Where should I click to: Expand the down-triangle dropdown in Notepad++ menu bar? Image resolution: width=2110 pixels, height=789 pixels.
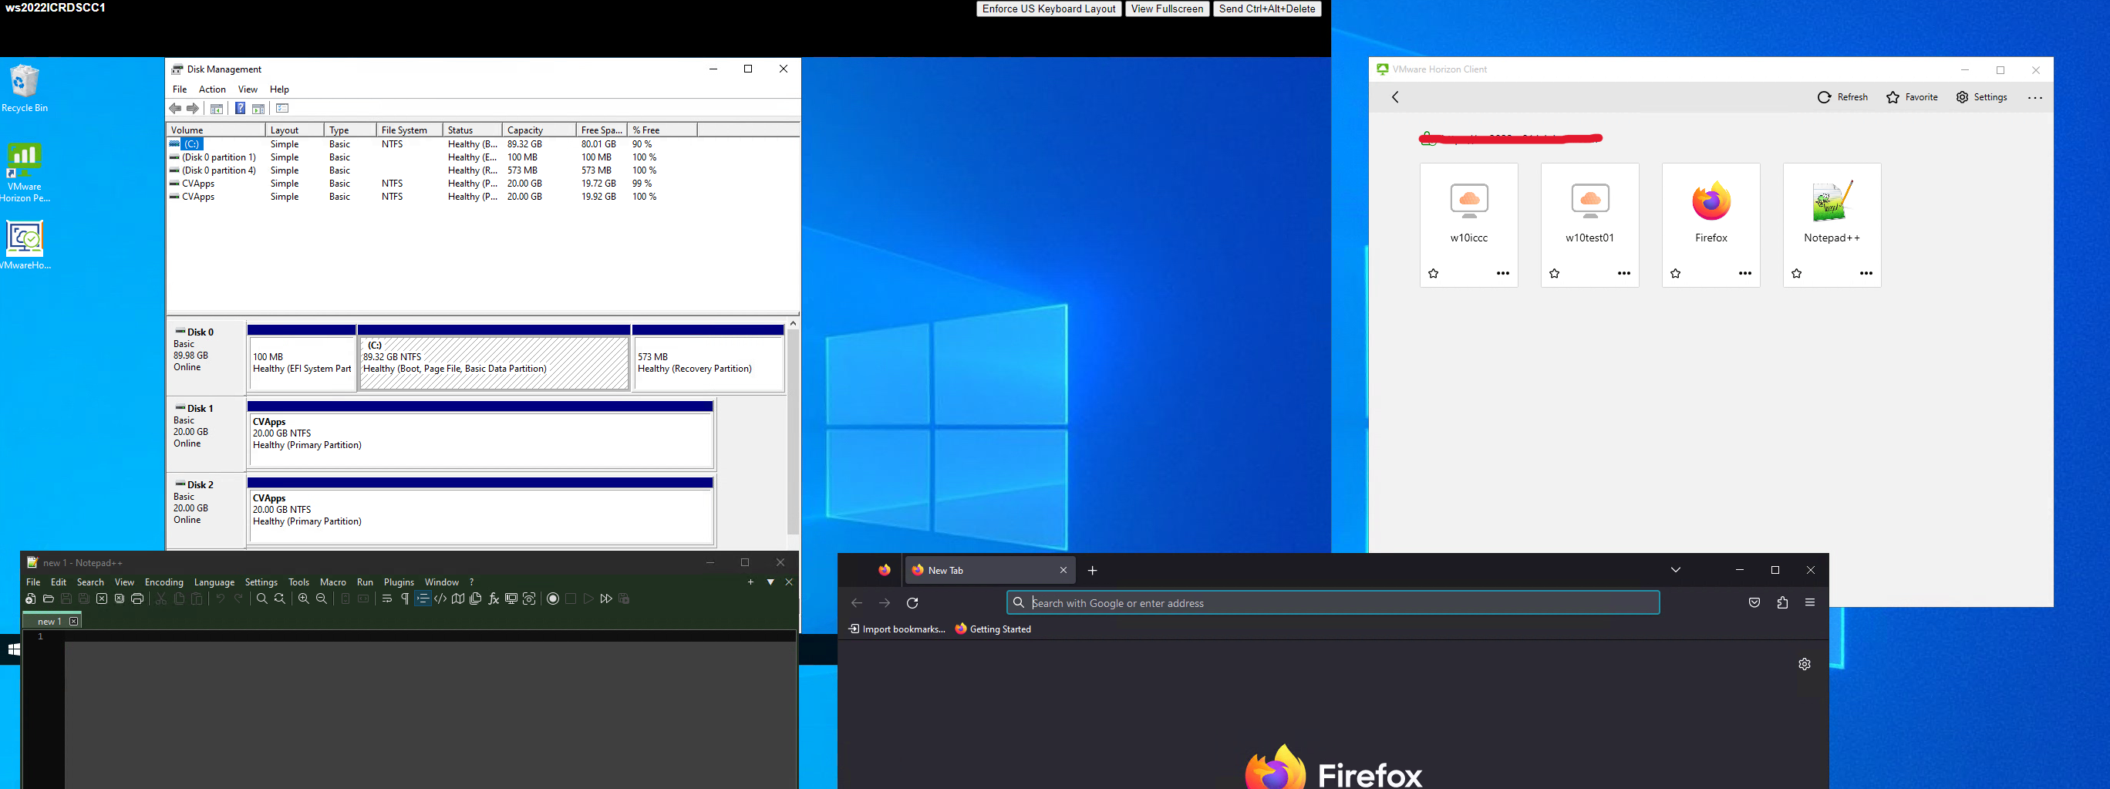tap(770, 582)
